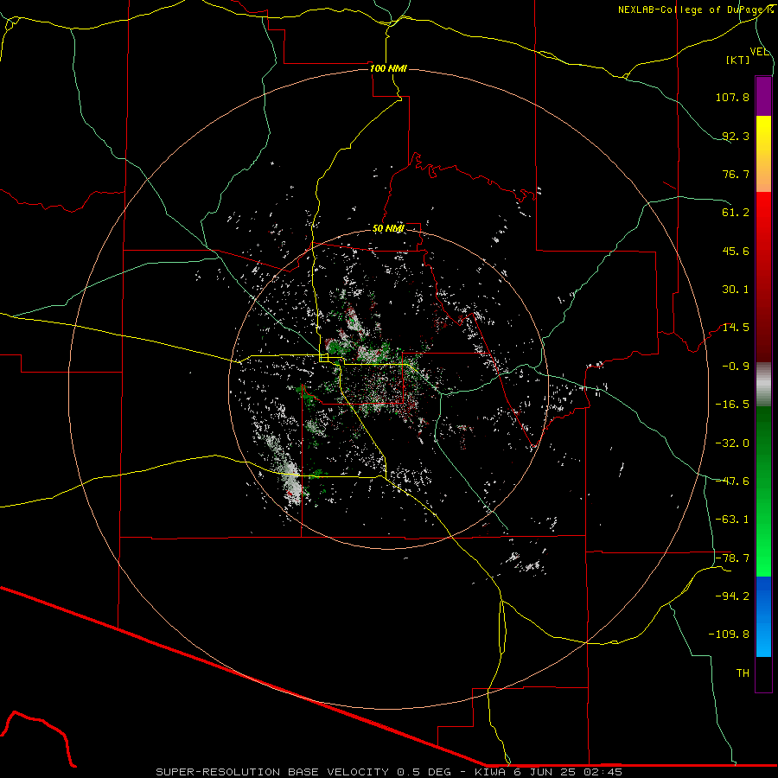Click the blue segment of the color bar
This screenshot has width=778, height=778.
pos(763,616)
